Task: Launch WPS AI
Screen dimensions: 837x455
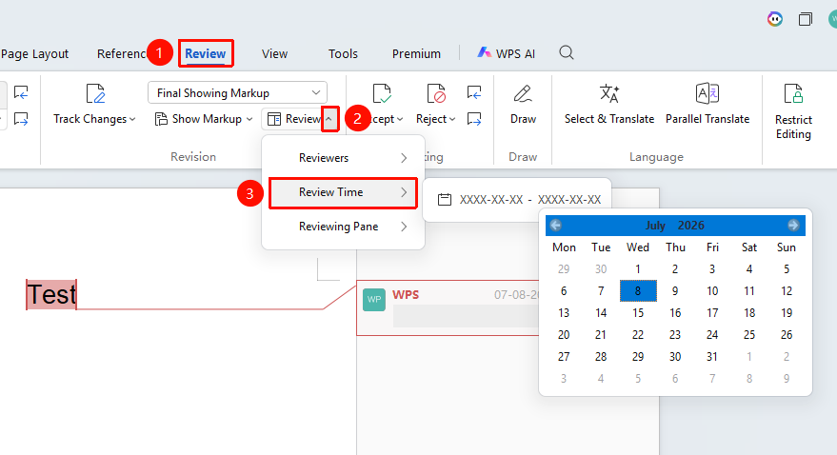Action: (506, 53)
